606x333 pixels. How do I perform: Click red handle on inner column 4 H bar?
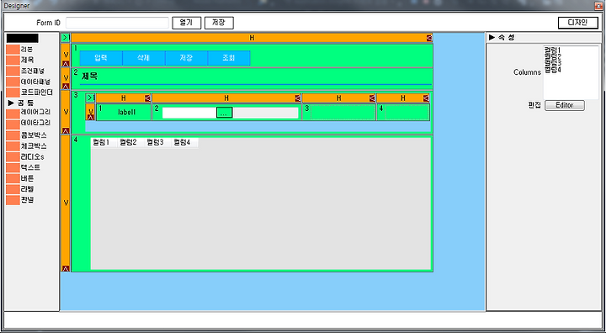[x=426, y=98]
